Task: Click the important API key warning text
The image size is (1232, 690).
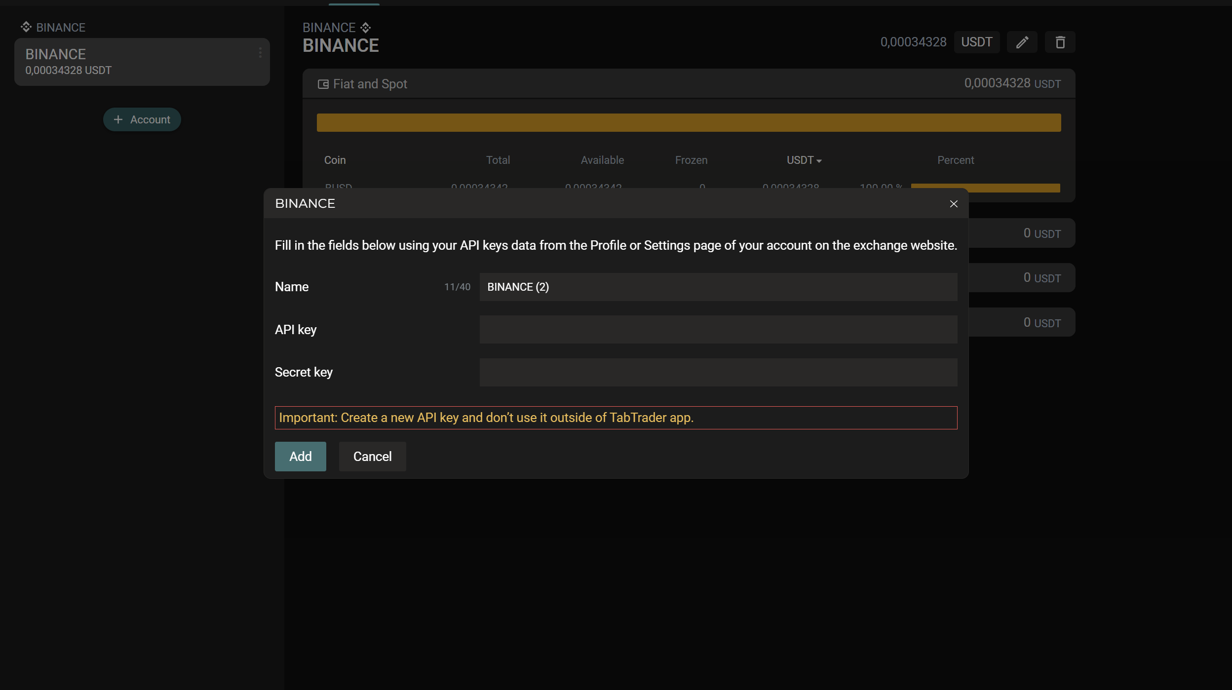Action: [x=486, y=418]
